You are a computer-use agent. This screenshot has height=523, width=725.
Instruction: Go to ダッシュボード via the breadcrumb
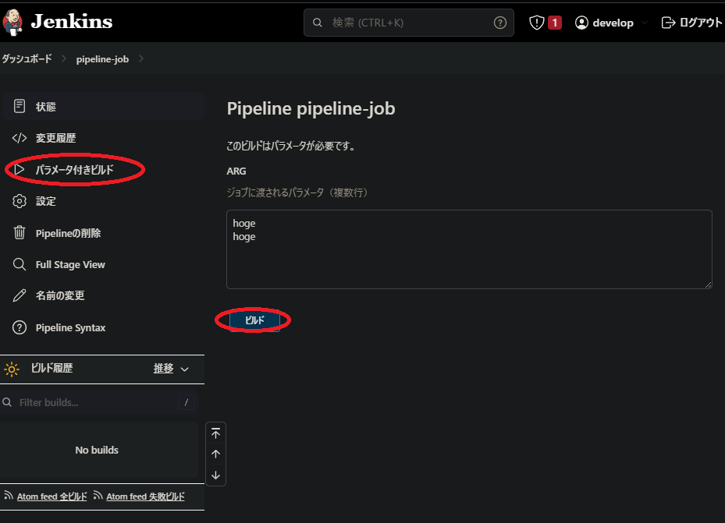pyautogui.click(x=29, y=58)
